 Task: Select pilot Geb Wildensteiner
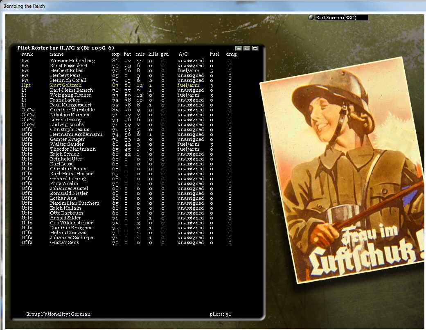point(72,222)
